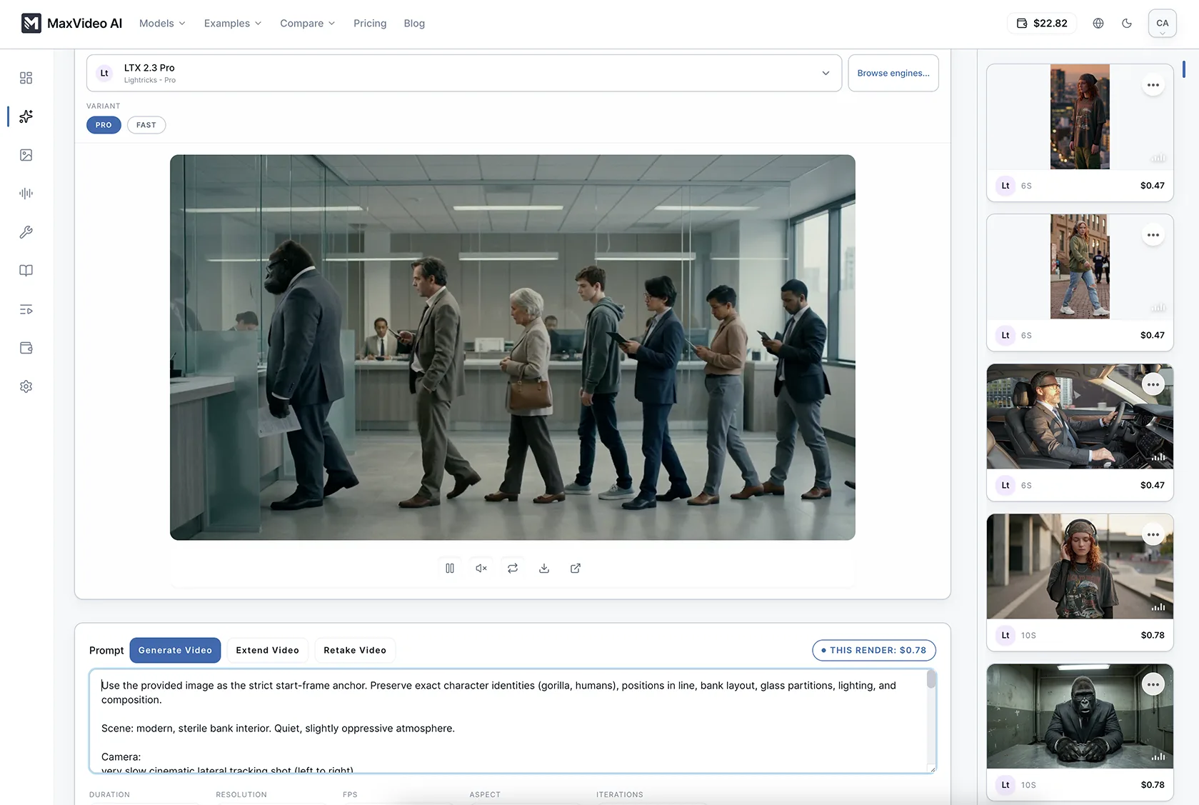Select the video generation sparkles tool

click(x=26, y=116)
